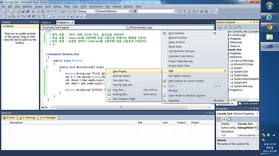Image resolution: width=279 pixels, height=156 pixels.
Task: Comment out selected lines with the toolbar icon
Action: click(x=39, y=16)
